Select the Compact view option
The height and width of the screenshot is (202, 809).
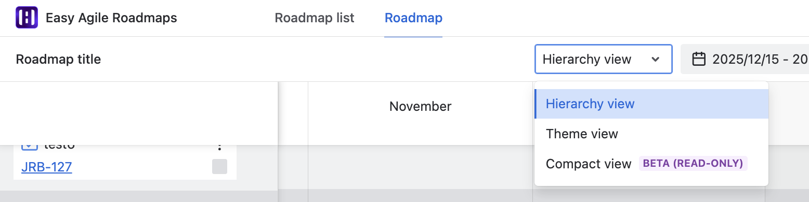pyautogui.click(x=651, y=164)
